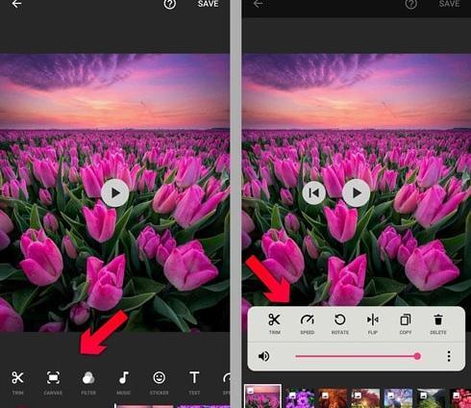Tap SAVE on the right screen
Viewport: 471px width, 408px height.
point(449,4)
